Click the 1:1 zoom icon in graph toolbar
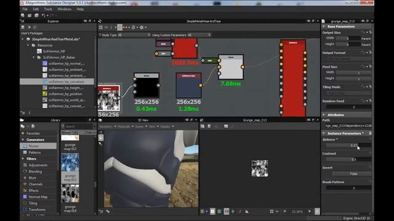394x221 pixels. pos(106,27)
